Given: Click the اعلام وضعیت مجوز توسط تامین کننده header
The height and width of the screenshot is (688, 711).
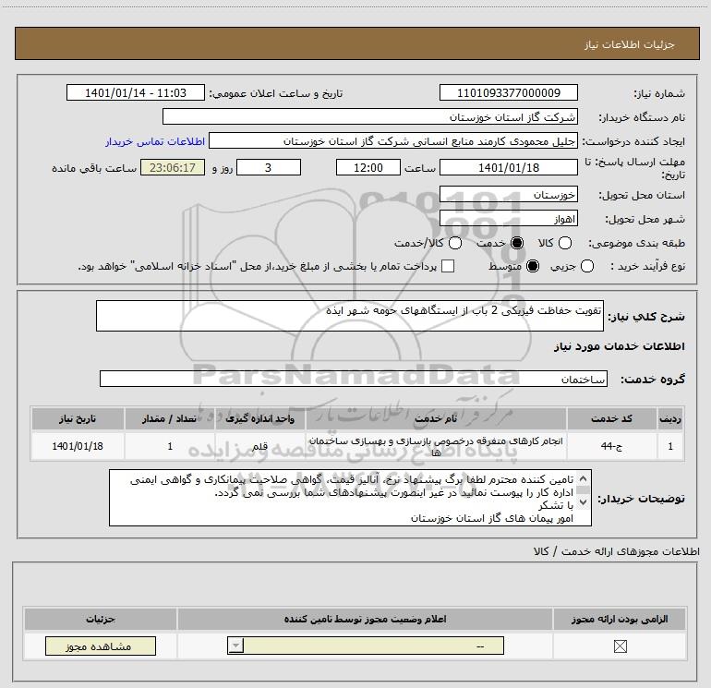Looking at the screenshot, I should [x=365, y=619].
